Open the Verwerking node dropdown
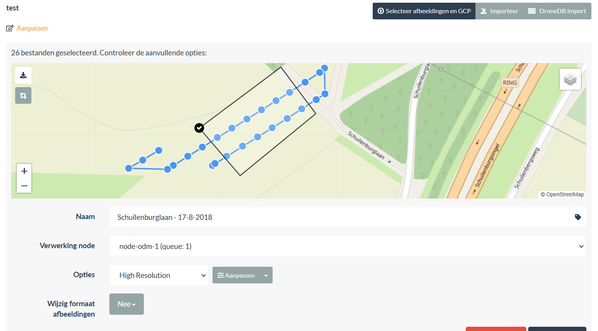This screenshot has width=598, height=331. point(347,246)
